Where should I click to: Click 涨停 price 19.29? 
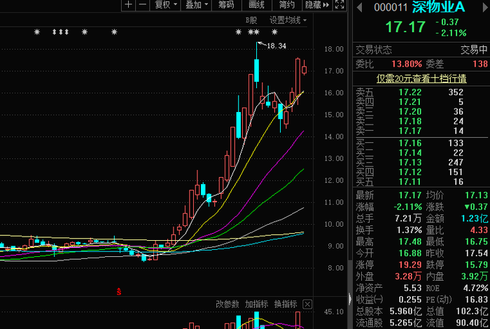(x=410, y=265)
